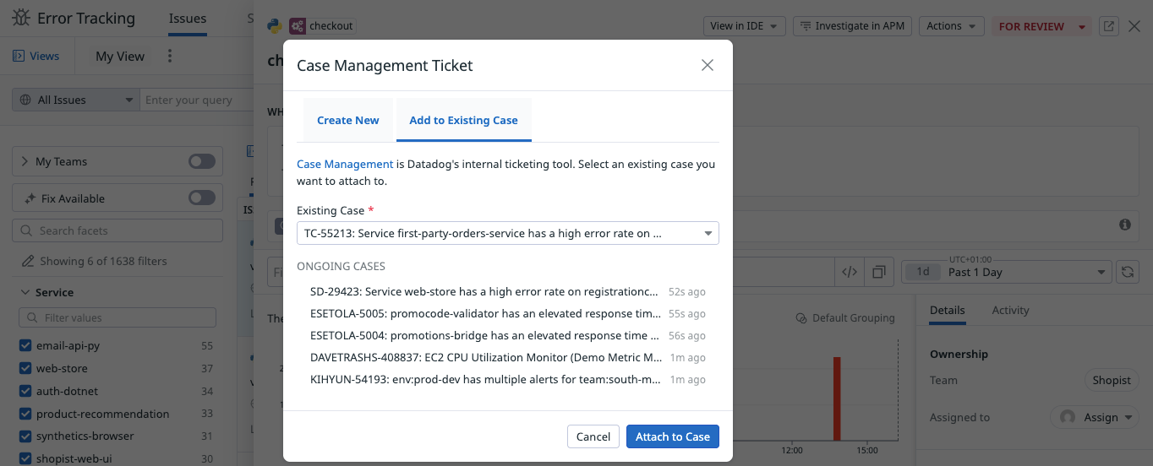This screenshot has width=1153, height=466.
Task: Toggle the My Teams switch
Action: pos(201,161)
